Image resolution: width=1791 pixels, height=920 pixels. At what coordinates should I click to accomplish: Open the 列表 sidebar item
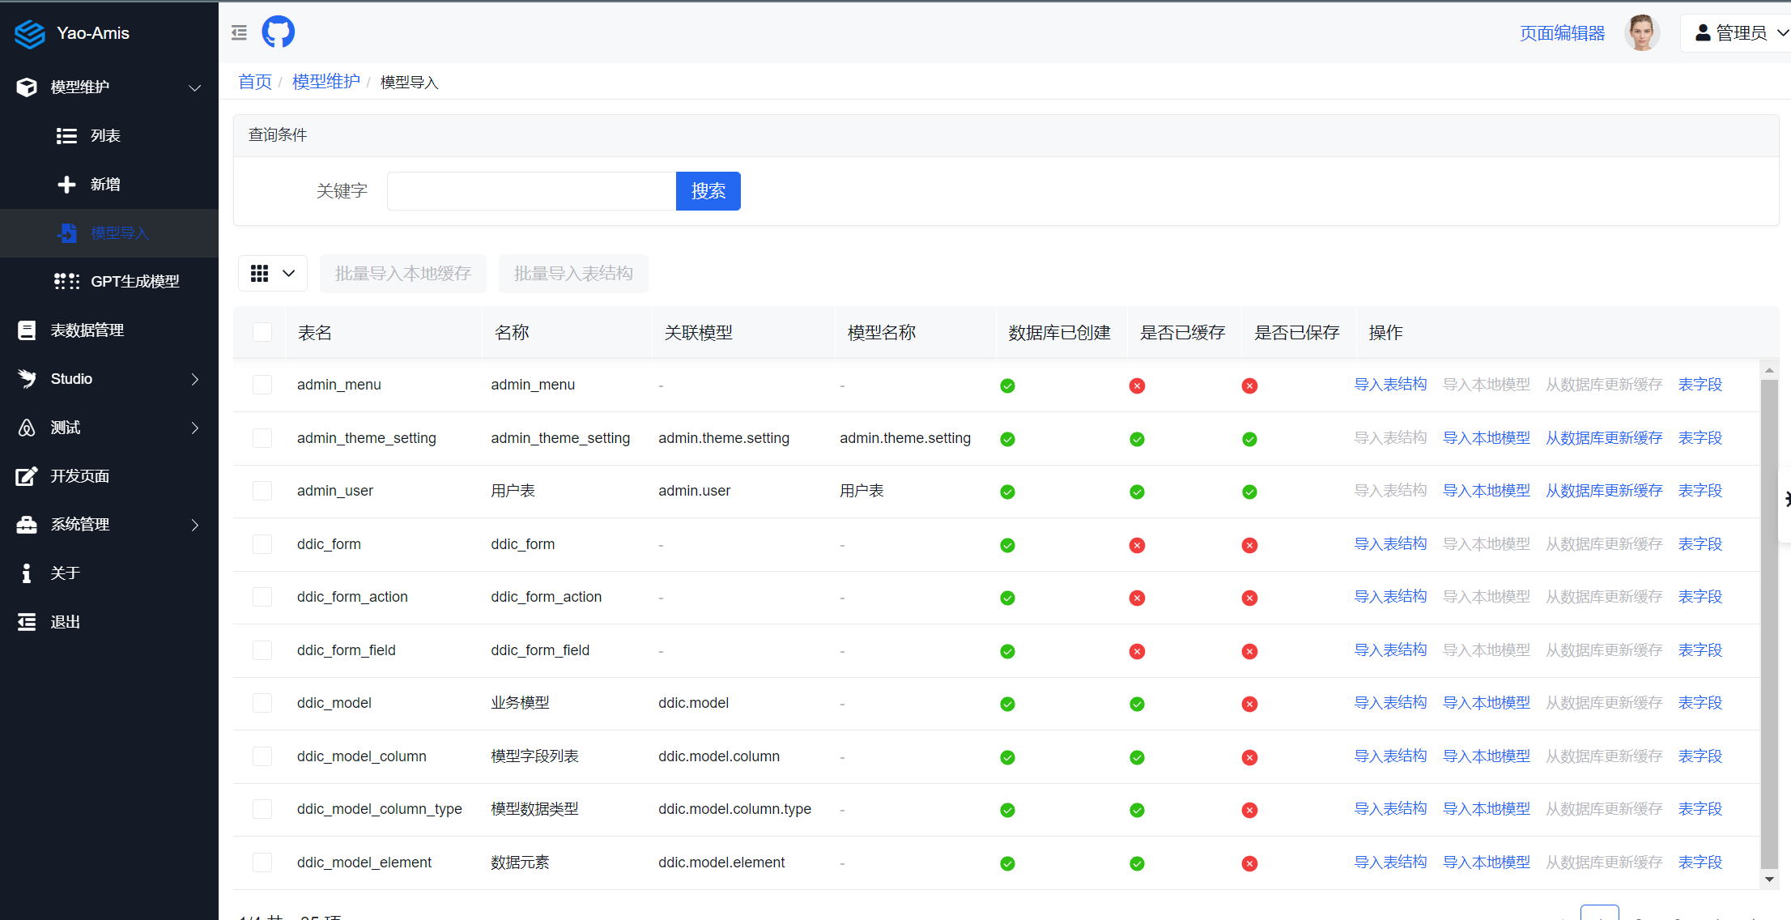click(x=109, y=135)
